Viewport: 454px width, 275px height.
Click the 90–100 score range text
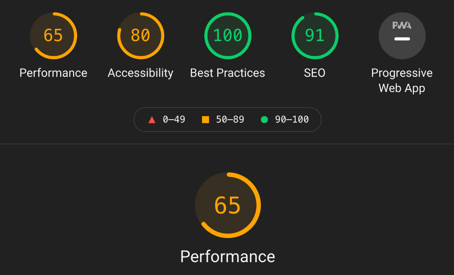[292, 120]
